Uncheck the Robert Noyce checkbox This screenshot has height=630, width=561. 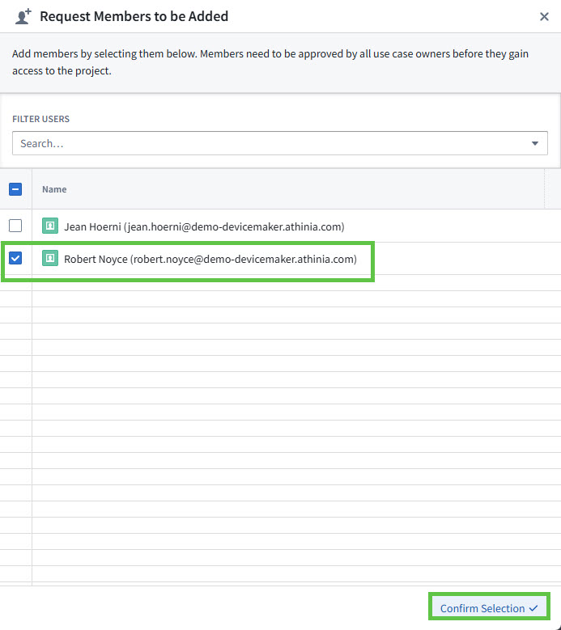pyautogui.click(x=15, y=259)
